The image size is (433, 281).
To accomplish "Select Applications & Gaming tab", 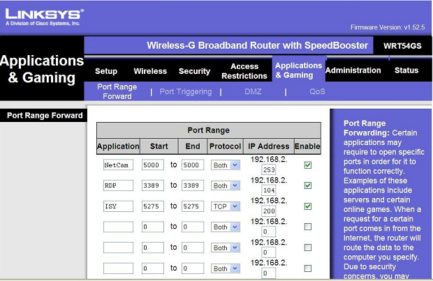I will point(298,70).
